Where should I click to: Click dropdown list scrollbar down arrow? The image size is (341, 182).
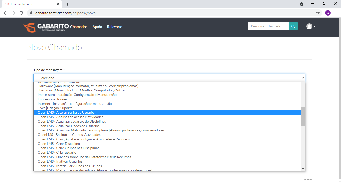pos(303,169)
